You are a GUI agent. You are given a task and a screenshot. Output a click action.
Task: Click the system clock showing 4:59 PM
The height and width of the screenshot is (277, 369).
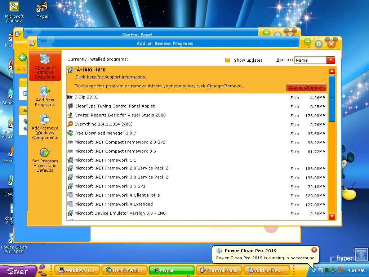(356, 271)
